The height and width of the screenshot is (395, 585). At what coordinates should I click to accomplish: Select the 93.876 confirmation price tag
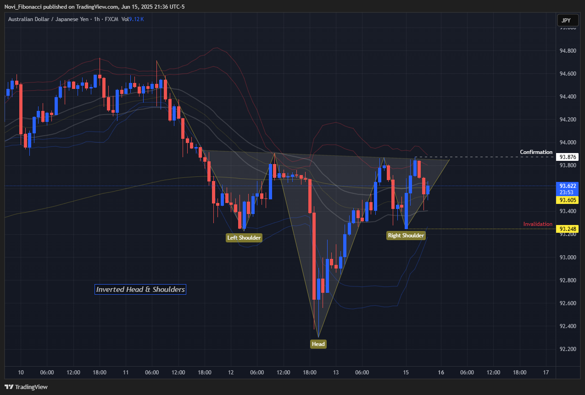567,157
